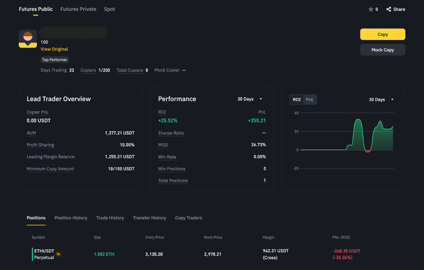Open Copy Traders tab
The height and width of the screenshot is (270, 424).
point(188,218)
